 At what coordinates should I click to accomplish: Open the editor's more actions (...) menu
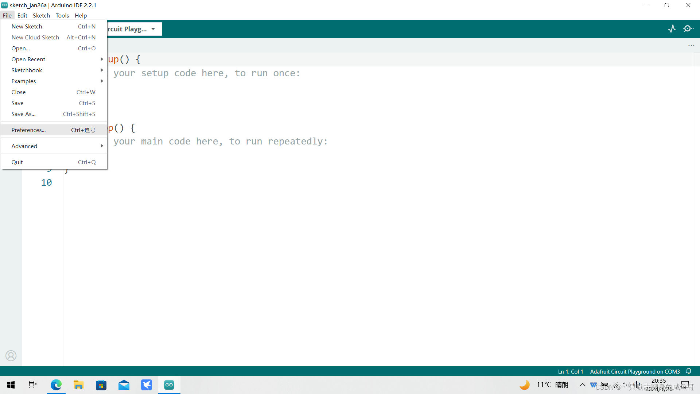(692, 45)
